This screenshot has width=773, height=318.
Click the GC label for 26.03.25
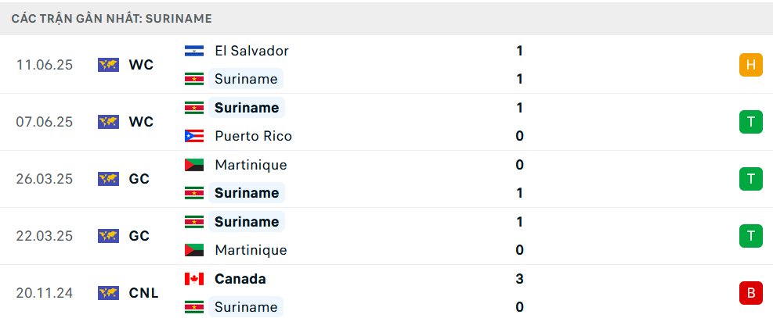pos(139,179)
